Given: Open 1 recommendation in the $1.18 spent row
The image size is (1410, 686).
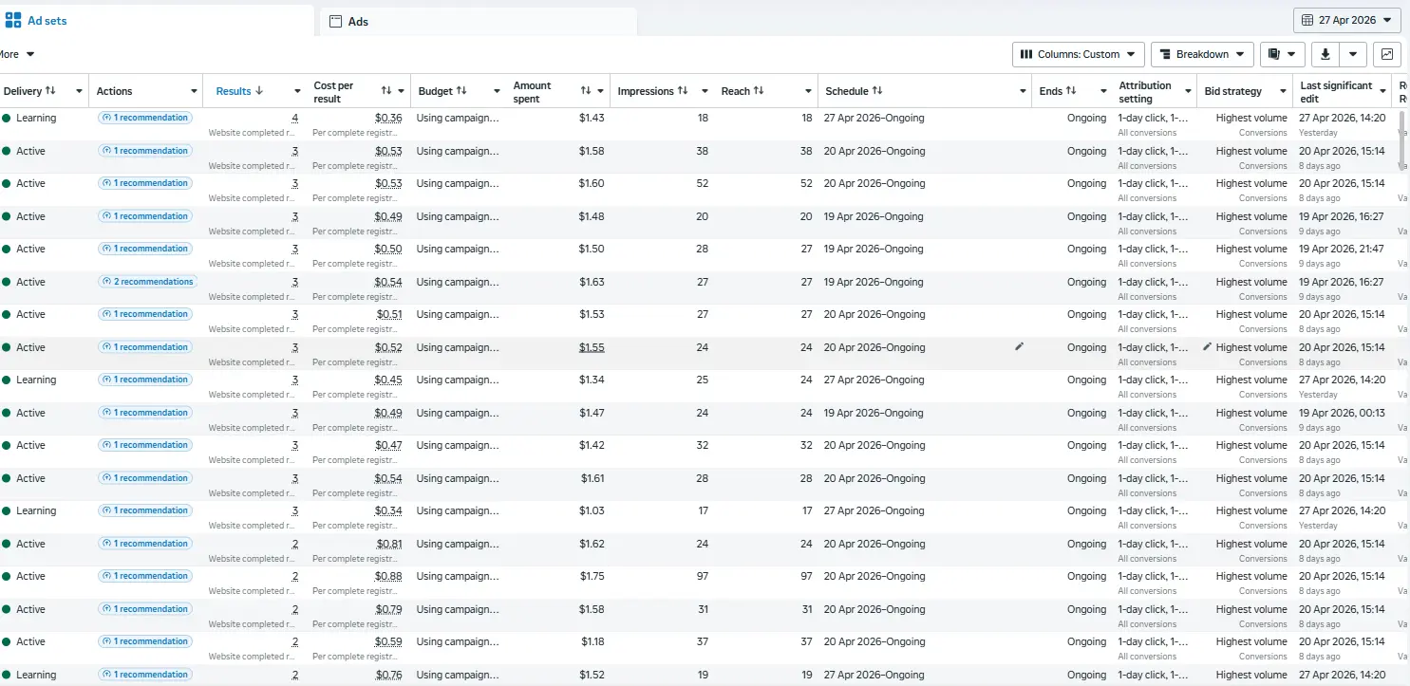Looking at the screenshot, I should pos(144,642).
